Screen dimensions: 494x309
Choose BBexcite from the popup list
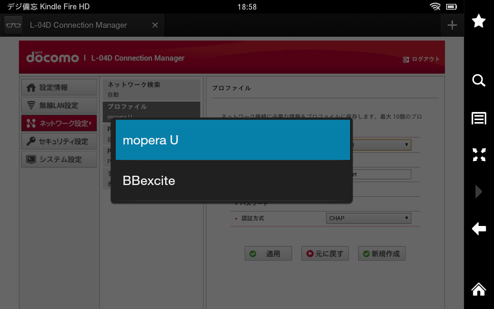point(233,180)
